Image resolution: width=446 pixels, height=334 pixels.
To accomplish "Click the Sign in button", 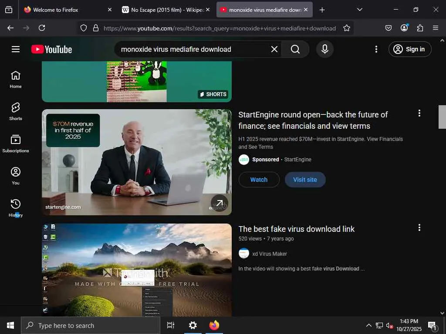I will (x=410, y=49).
